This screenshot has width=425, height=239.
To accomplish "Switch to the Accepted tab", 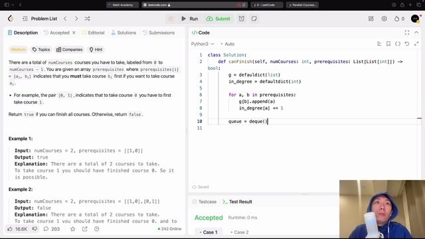I will tap(56, 33).
